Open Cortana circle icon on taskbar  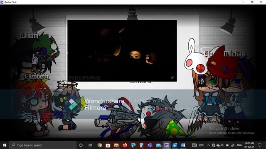pos(81,145)
